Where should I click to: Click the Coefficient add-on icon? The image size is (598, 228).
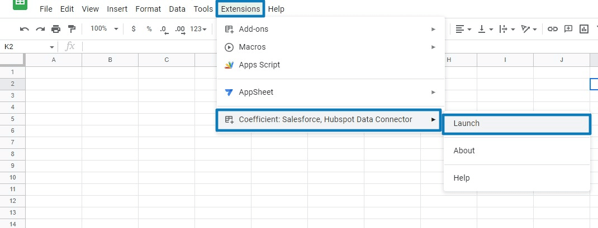point(229,119)
